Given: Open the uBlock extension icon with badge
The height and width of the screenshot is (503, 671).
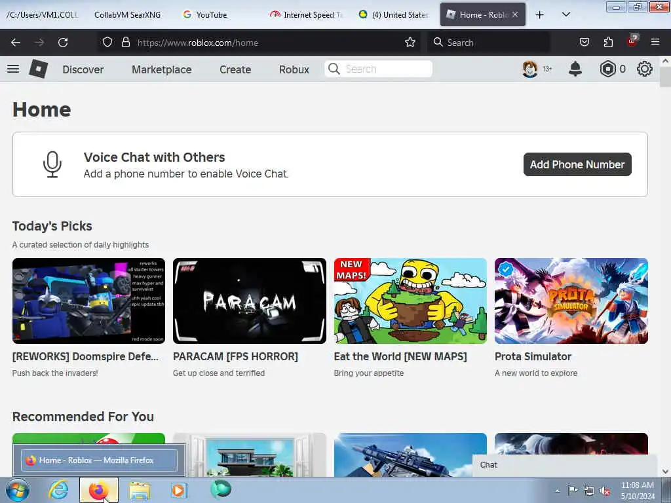Looking at the screenshot, I should [x=632, y=41].
